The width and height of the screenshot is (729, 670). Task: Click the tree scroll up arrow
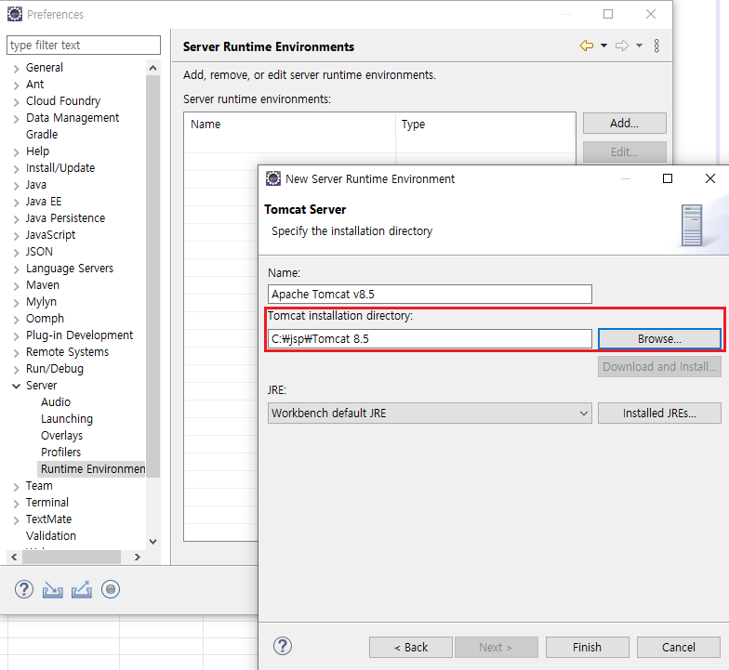152,69
